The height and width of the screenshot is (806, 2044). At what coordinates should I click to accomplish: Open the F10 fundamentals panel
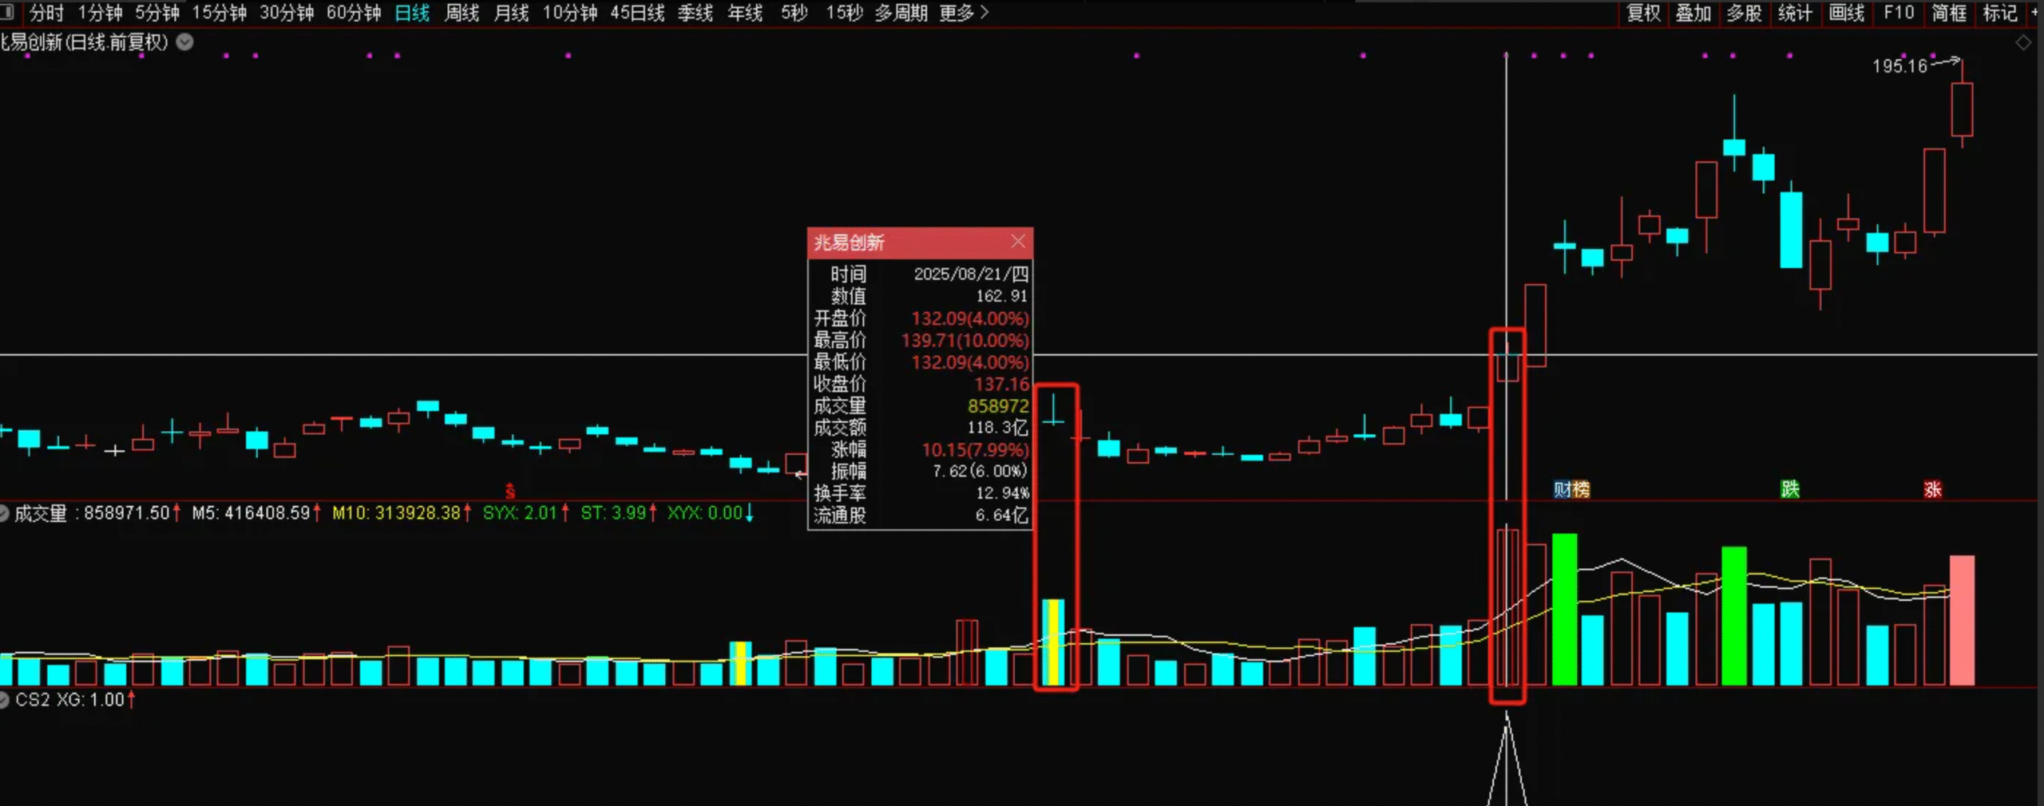point(1898,14)
